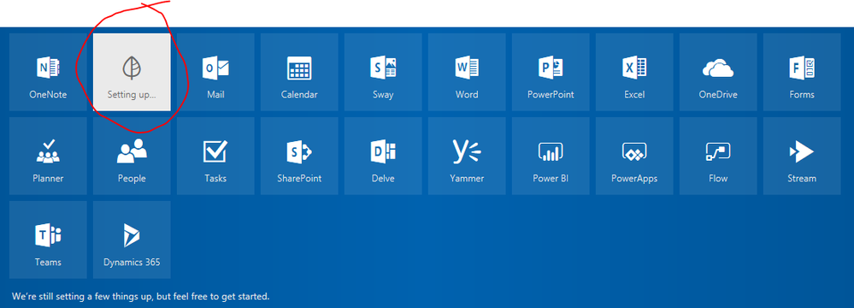Open the Sway app tile

[x=383, y=72]
